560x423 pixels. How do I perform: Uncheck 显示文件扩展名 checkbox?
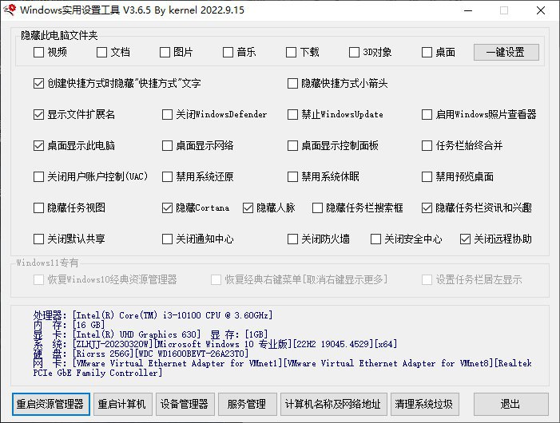click(39, 114)
